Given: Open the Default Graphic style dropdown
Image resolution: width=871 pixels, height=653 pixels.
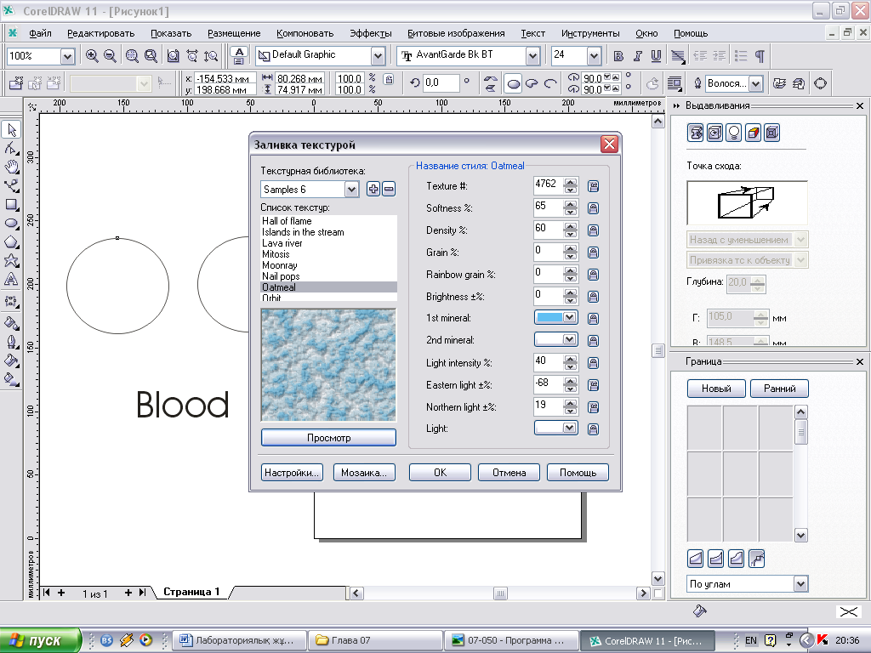Looking at the screenshot, I should click(378, 55).
